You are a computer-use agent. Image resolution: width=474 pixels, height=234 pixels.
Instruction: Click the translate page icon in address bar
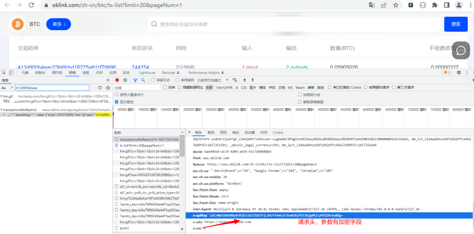[x=372, y=5]
